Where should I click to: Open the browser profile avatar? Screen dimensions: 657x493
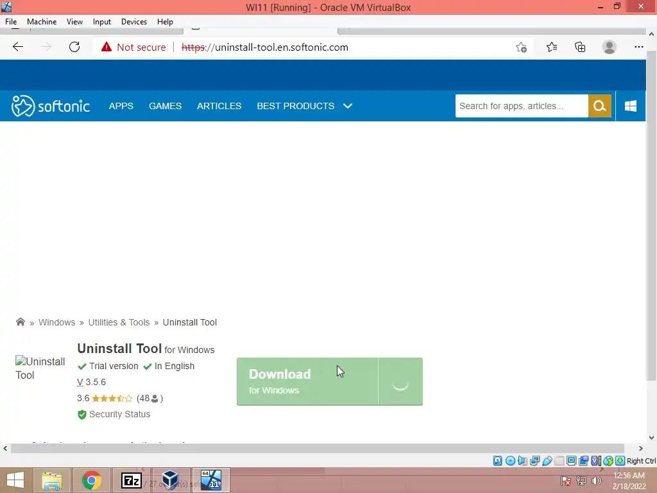click(610, 47)
